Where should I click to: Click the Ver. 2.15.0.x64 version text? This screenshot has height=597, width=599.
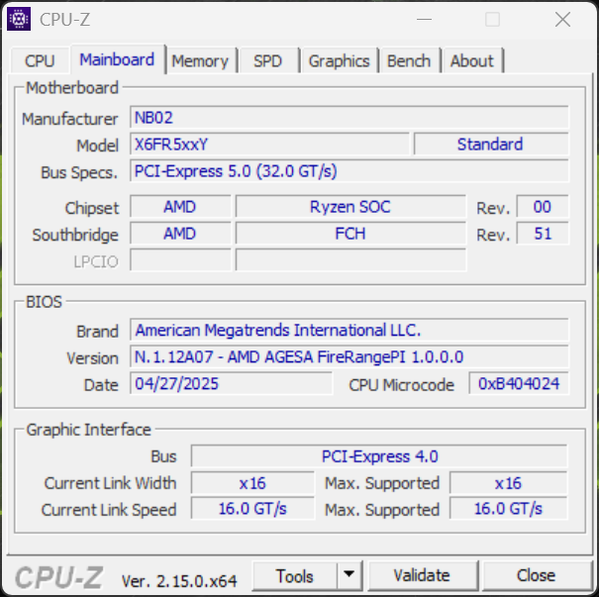pos(179,581)
